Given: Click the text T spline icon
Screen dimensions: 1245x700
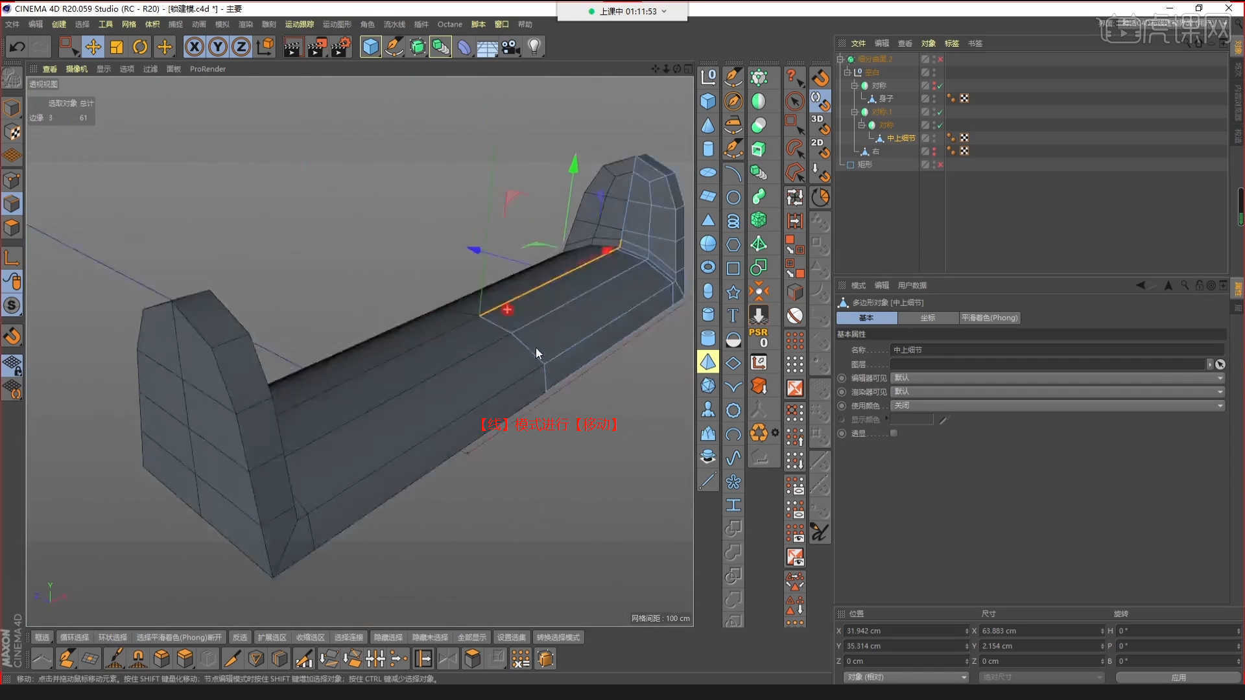Looking at the screenshot, I should [733, 315].
